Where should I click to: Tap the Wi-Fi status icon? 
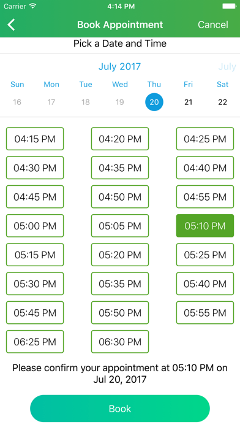[x=33, y=6]
